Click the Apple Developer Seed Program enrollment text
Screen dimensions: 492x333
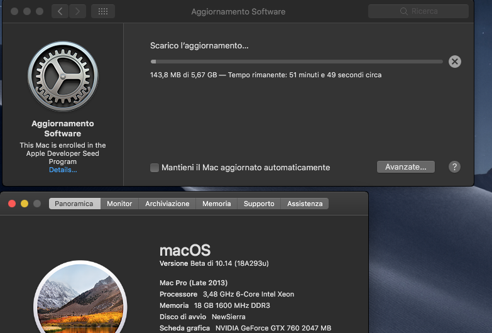63,153
